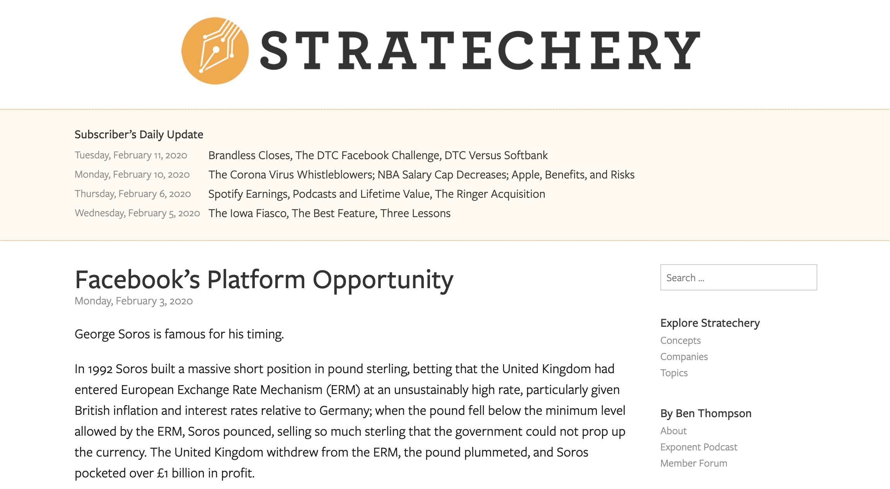Open 'Facebook's Platform Opportunity' article title
The height and width of the screenshot is (489, 890).
264,279
